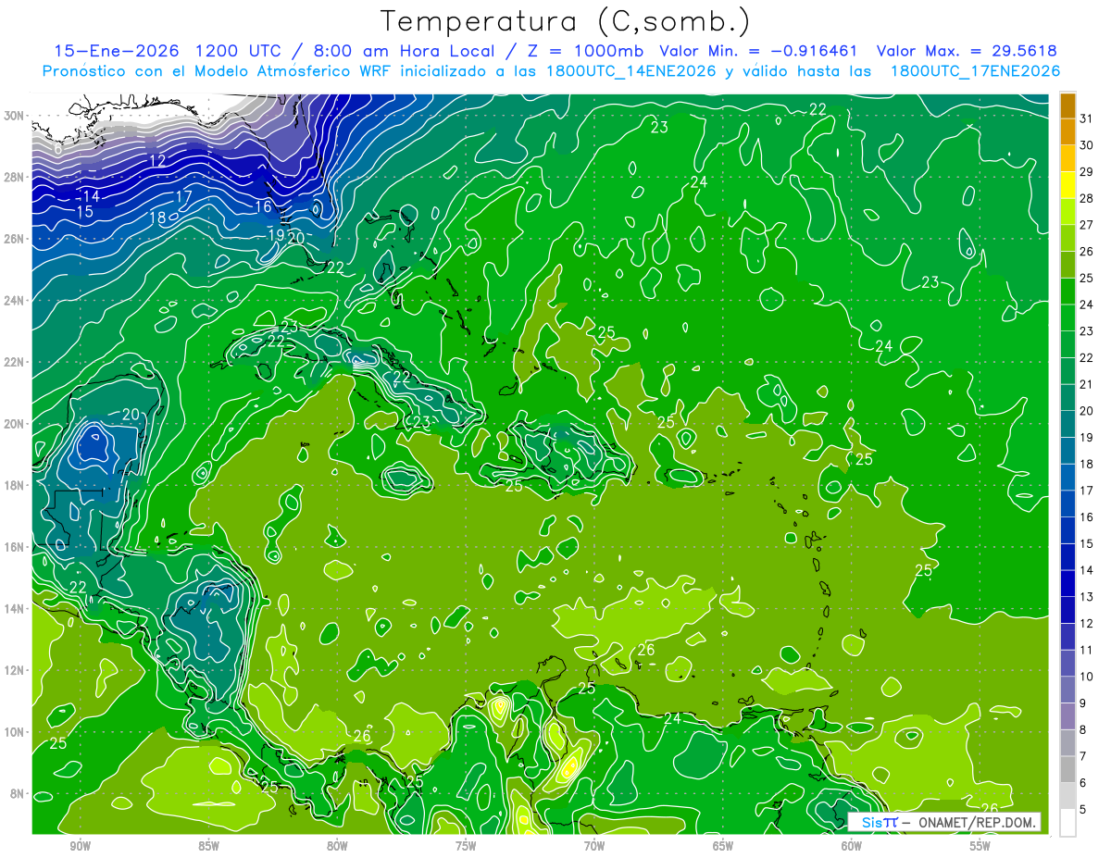Click 'Valor Min. = -0.916461' text
Viewport: 1111px width, 858px height.
coord(758,51)
